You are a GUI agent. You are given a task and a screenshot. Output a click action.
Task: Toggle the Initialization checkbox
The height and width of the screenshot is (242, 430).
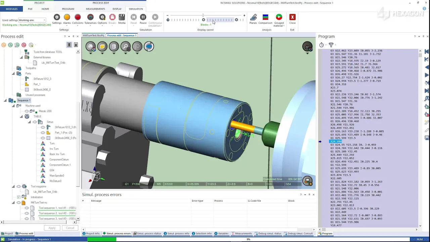point(19,197)
